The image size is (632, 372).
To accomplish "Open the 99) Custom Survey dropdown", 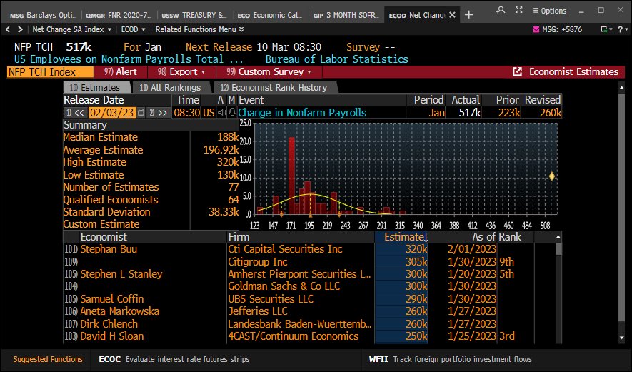I will tap(269, 71).
